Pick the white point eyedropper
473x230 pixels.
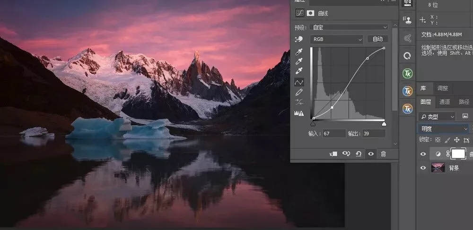(x=298, y=72)
